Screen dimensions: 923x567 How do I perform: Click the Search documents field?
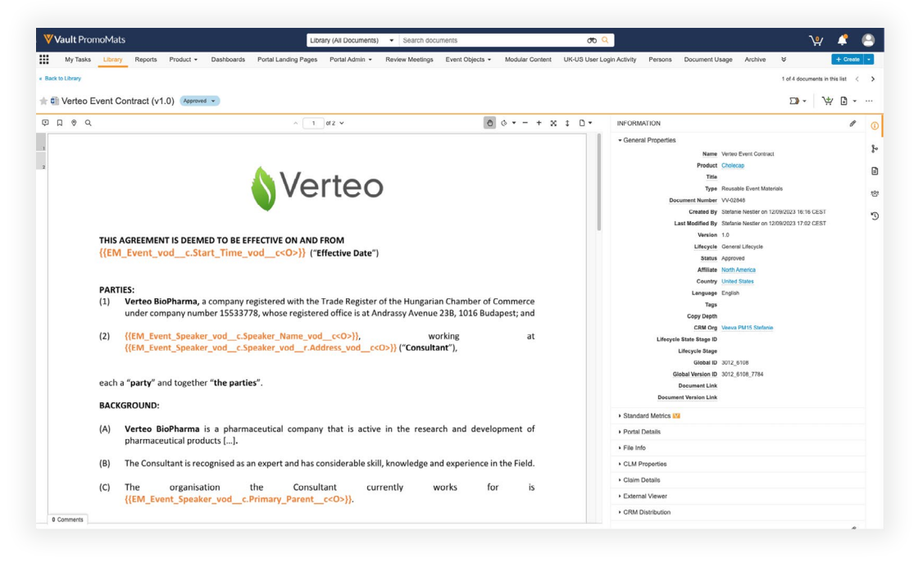[x=492, y=41]
